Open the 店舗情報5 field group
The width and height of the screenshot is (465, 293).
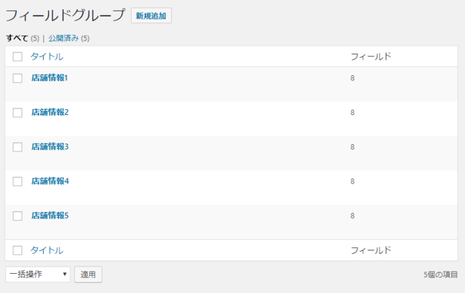coord(50,216)
